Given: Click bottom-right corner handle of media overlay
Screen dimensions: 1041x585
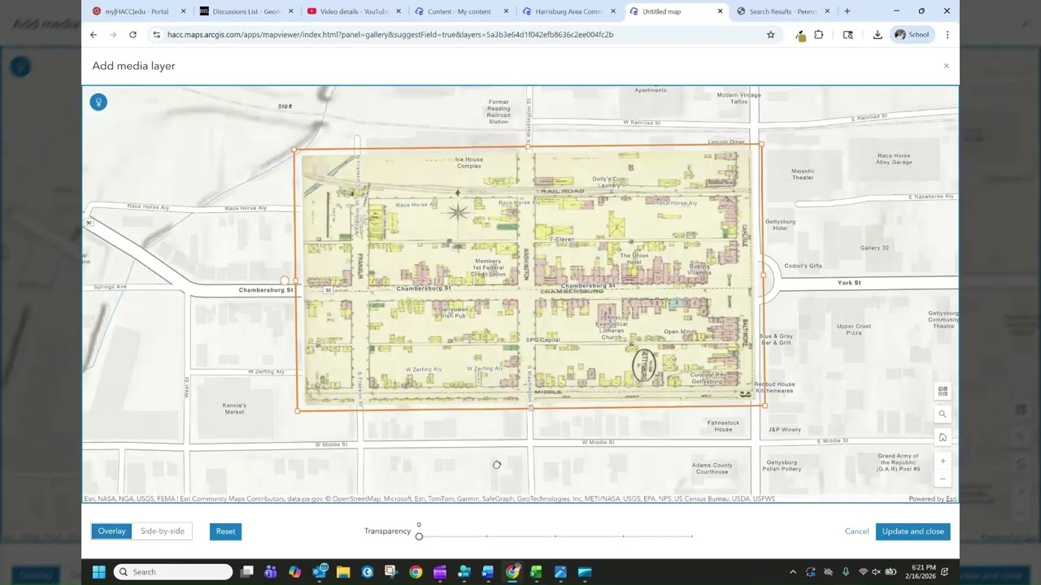Looking at the screenshot, I should pos(764,405).
